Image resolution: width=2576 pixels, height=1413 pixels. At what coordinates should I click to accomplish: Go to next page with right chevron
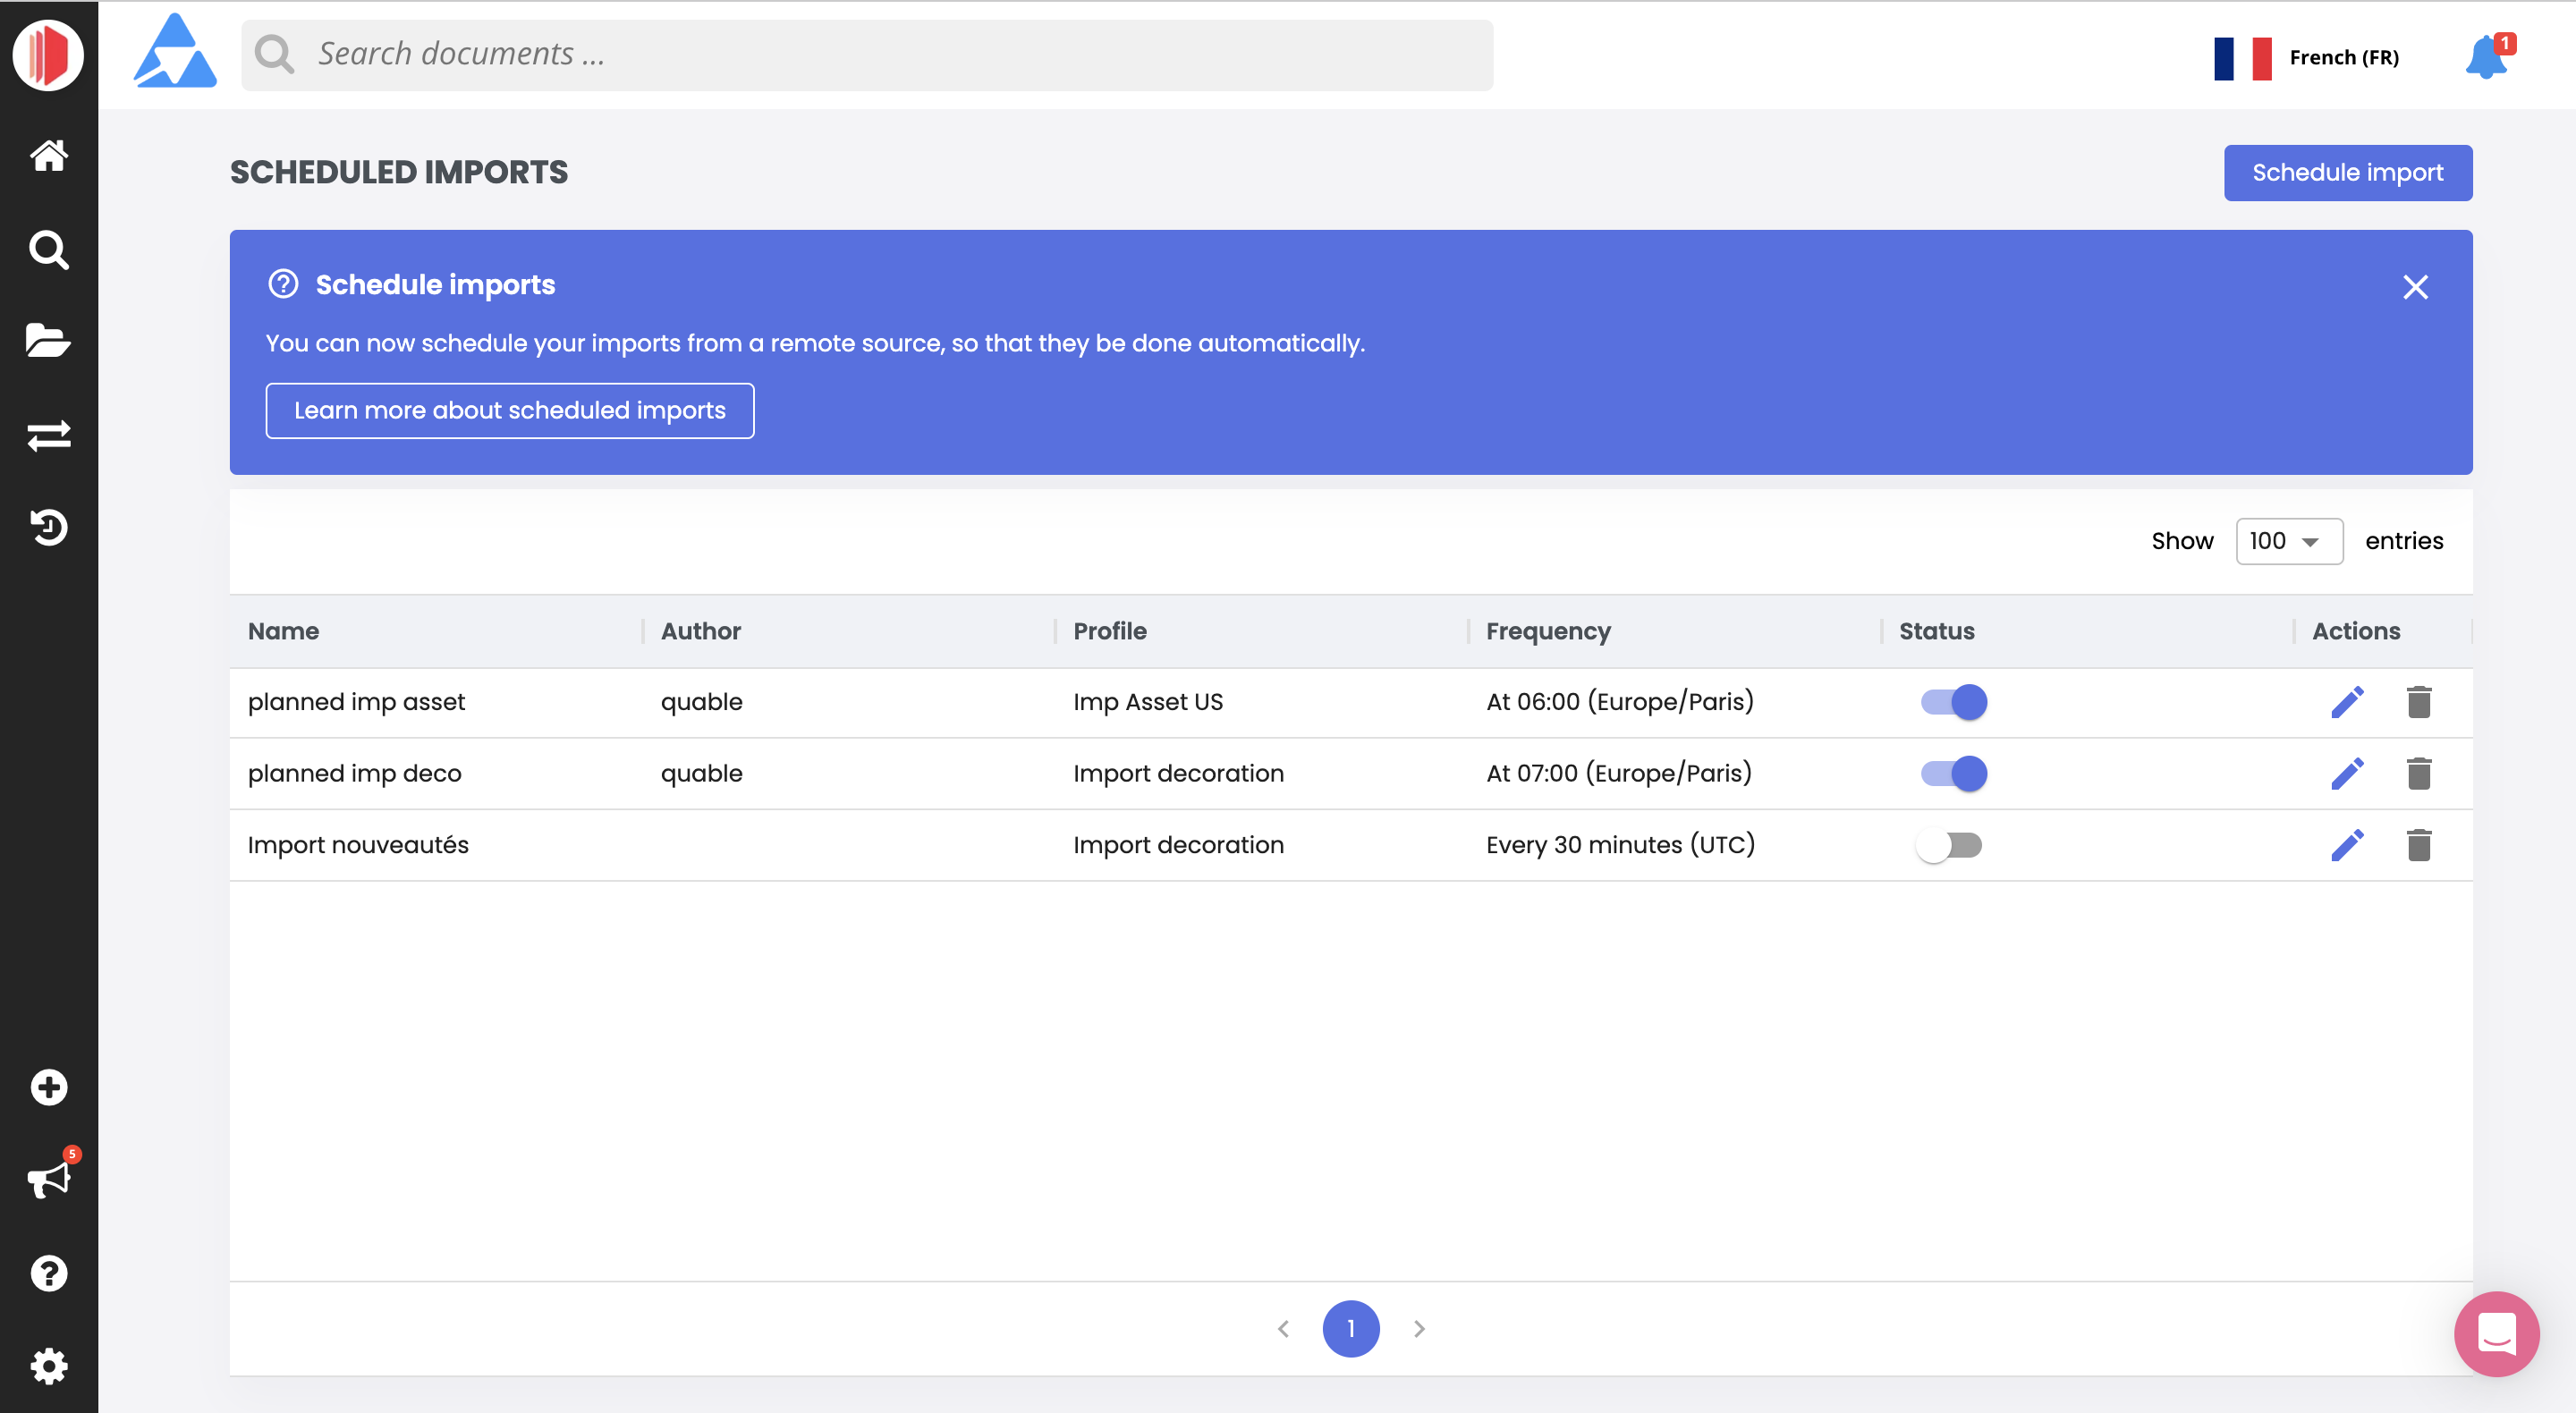click(x=1419, y=1328)
